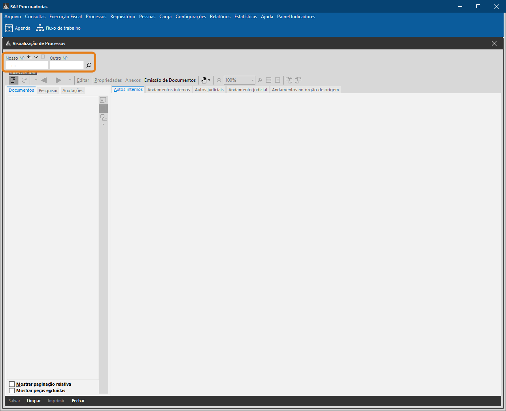This screenshot has width=506, height=411.
Task: Enable Mostrar peças excluídas checkbox
Action: (12, 390)
